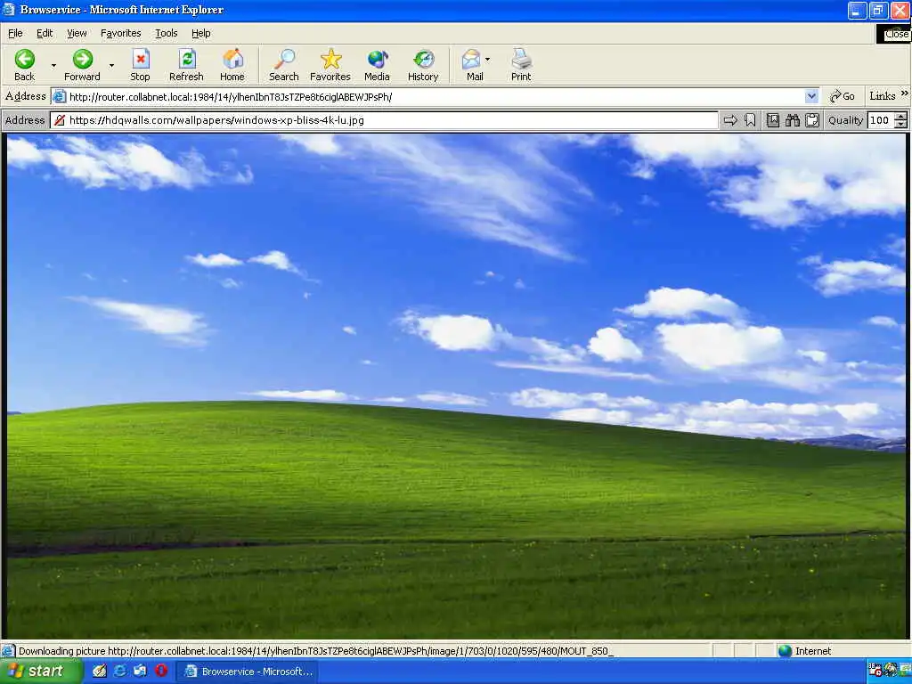Screen dimensions: 912x684
Task: Open the Back button history dropdown arrow
Action: click(x=53, y=65)
